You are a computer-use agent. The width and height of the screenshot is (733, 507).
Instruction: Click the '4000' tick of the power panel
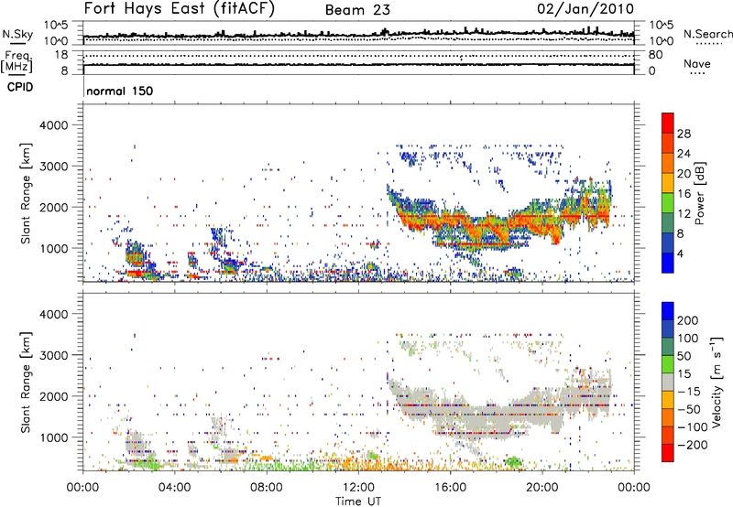[53, 125]
